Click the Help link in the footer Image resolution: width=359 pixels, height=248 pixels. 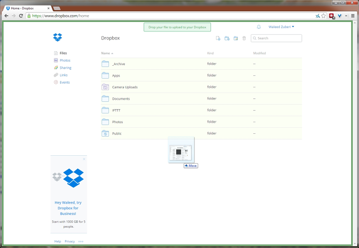click(57, 241)
